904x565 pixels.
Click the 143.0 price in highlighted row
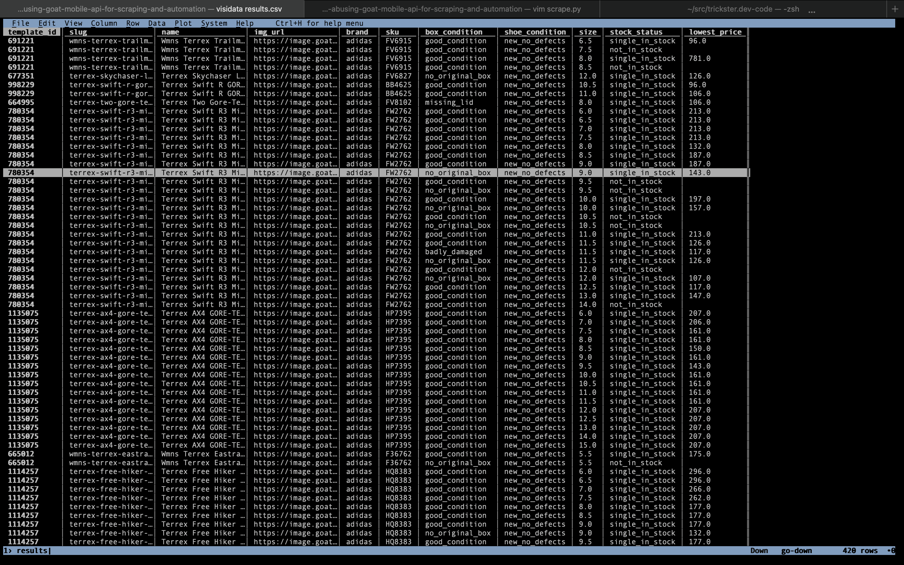click(700, 173)
